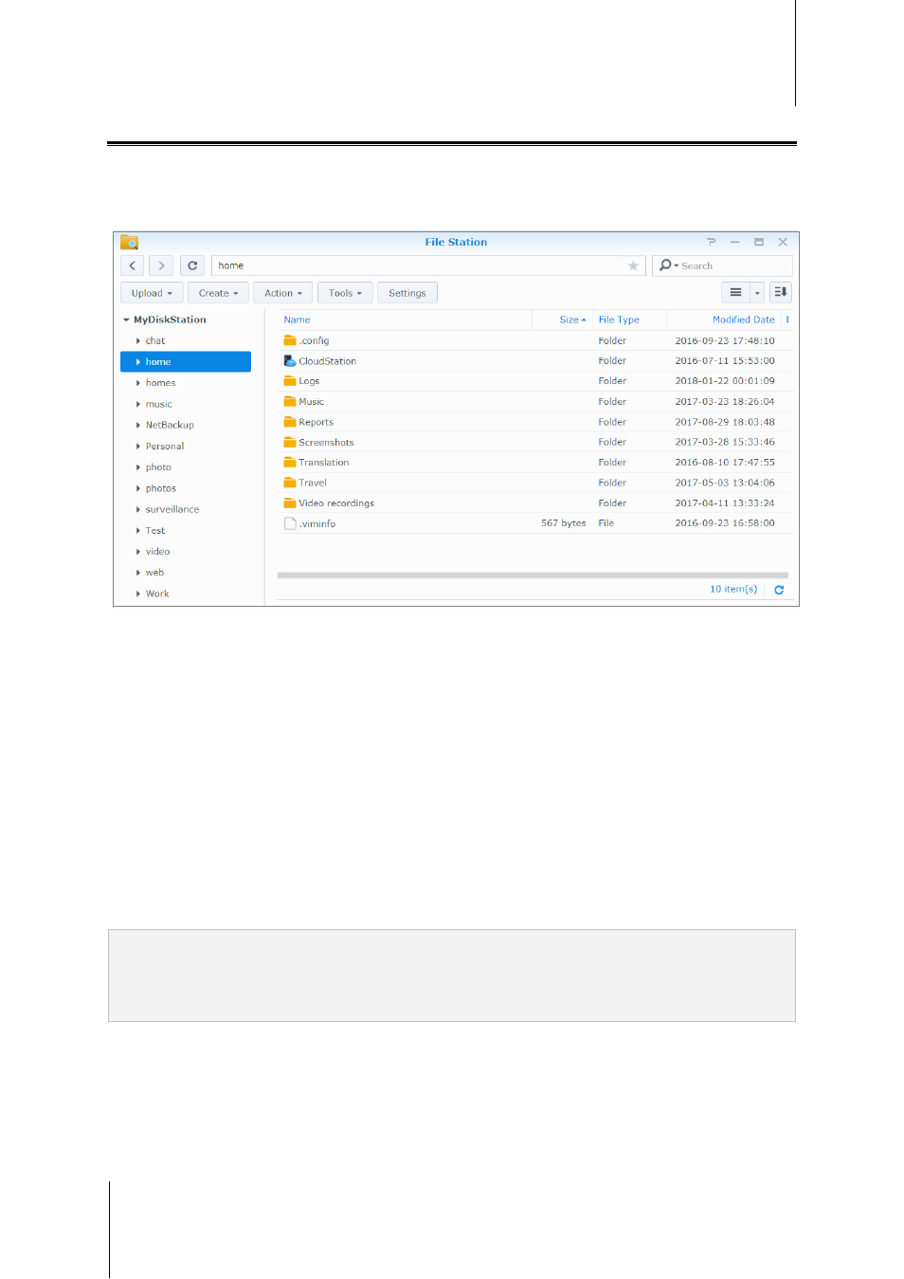Image resolution: width=904 pixels, height=1279 pixels.
Task: Click the Travel date 2017-05-03 13:04:06
Action: click(x=725, y=483)
